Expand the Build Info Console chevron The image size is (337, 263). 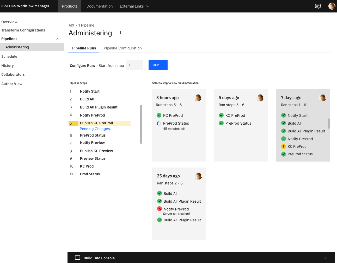point(326,258)
